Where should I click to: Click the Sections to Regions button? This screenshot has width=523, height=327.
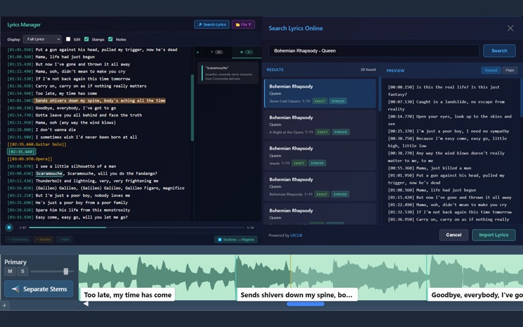(x=236, y=239)
